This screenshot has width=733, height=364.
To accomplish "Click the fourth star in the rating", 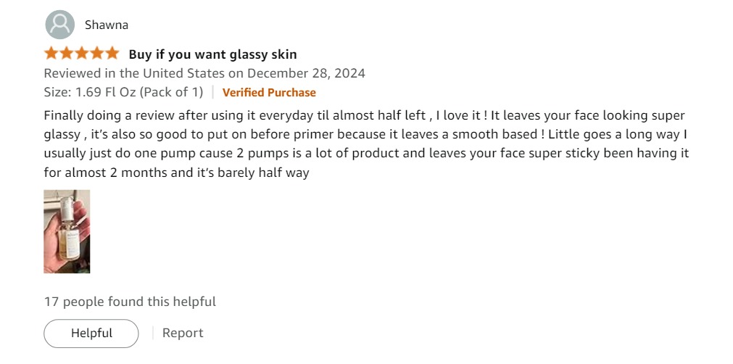I will [96, 54].
